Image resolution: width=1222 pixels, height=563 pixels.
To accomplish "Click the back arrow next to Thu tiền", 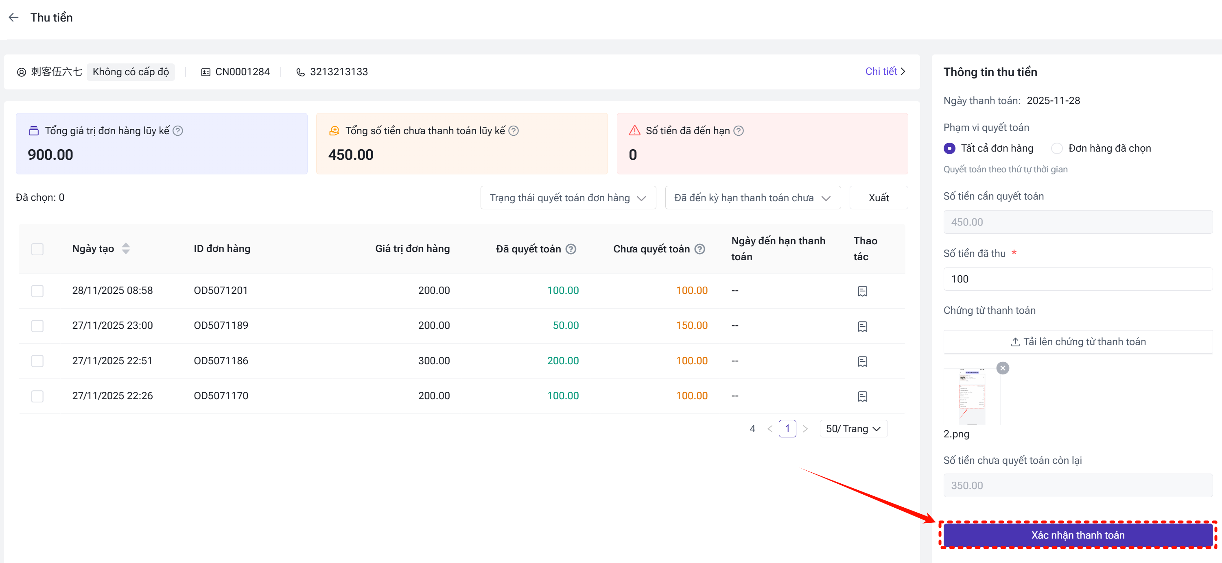I will tap(13, 17).
